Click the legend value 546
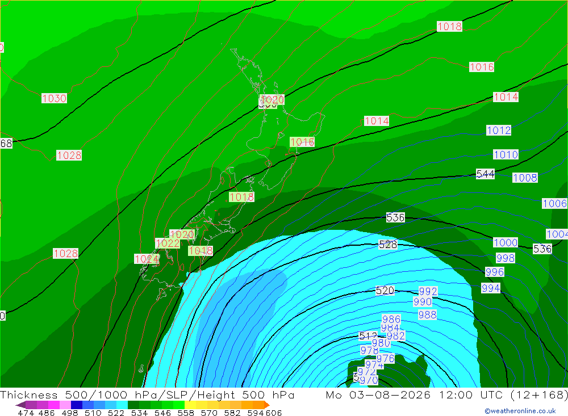Viewport: 568px width, 416px height. pos(162,413)
